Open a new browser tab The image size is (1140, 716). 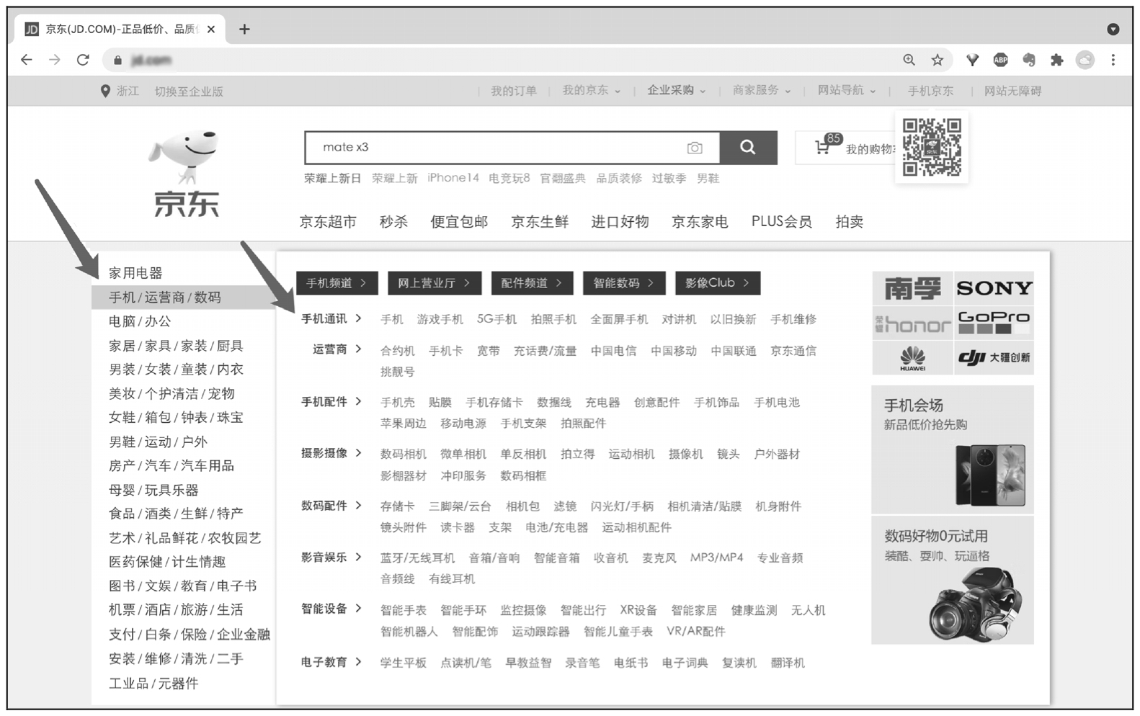(x=245, y=29)
